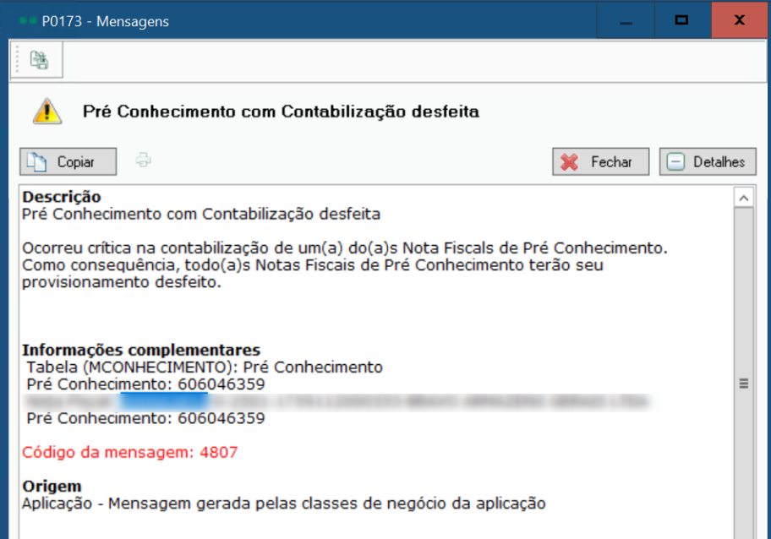Click the Informações complementares heading
This screenshot has width=771, height=539.
coord(141,350)
